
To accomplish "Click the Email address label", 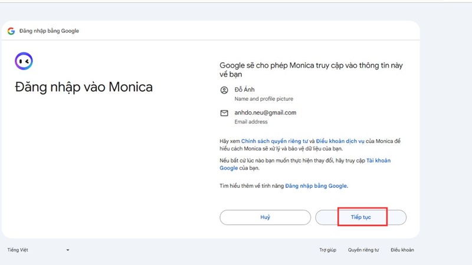I will (251, 122).
